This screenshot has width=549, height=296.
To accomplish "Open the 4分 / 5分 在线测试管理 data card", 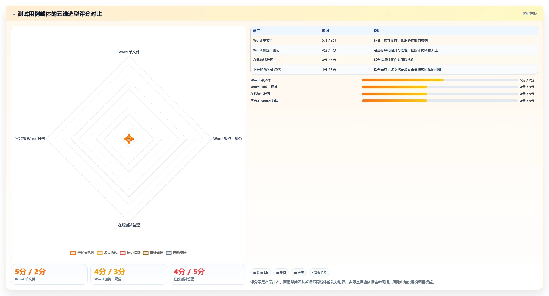I will point(208,274).
